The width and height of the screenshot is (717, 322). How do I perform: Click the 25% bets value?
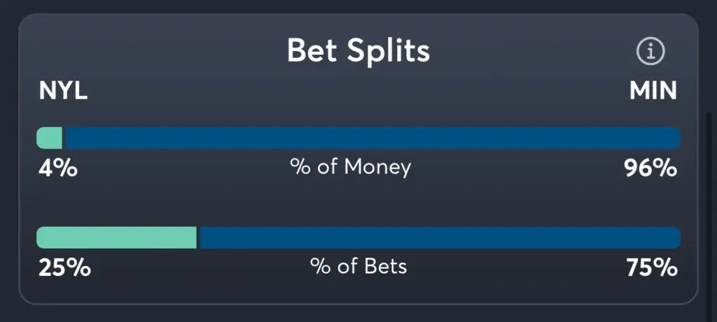point(64,268)
